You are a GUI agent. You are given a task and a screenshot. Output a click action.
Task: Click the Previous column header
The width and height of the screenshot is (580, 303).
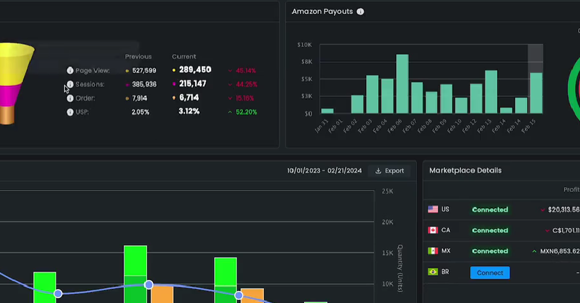(x=139, y=57)
